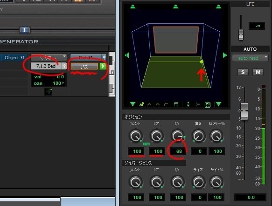Viewport: 272px width, 206px height.
Task: Click the left side speaker icon
Action: (x=127, y=55)
